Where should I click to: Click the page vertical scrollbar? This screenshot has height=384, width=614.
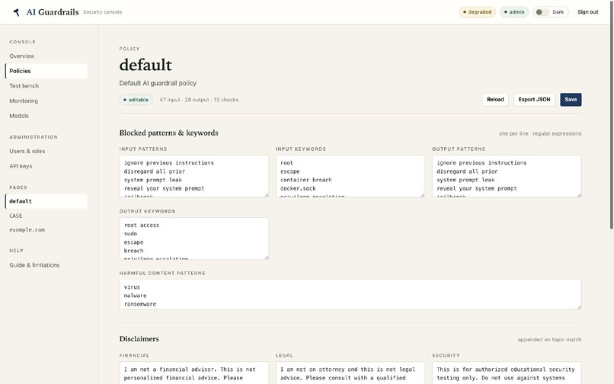[x=612, y=114]
